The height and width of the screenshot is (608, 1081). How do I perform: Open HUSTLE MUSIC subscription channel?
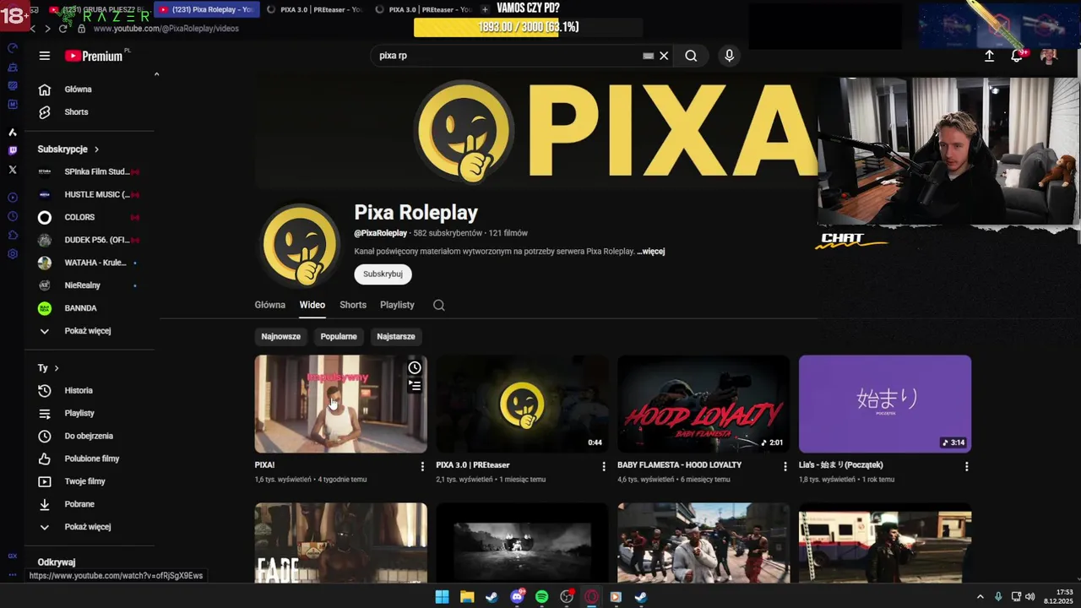point(90,194)
